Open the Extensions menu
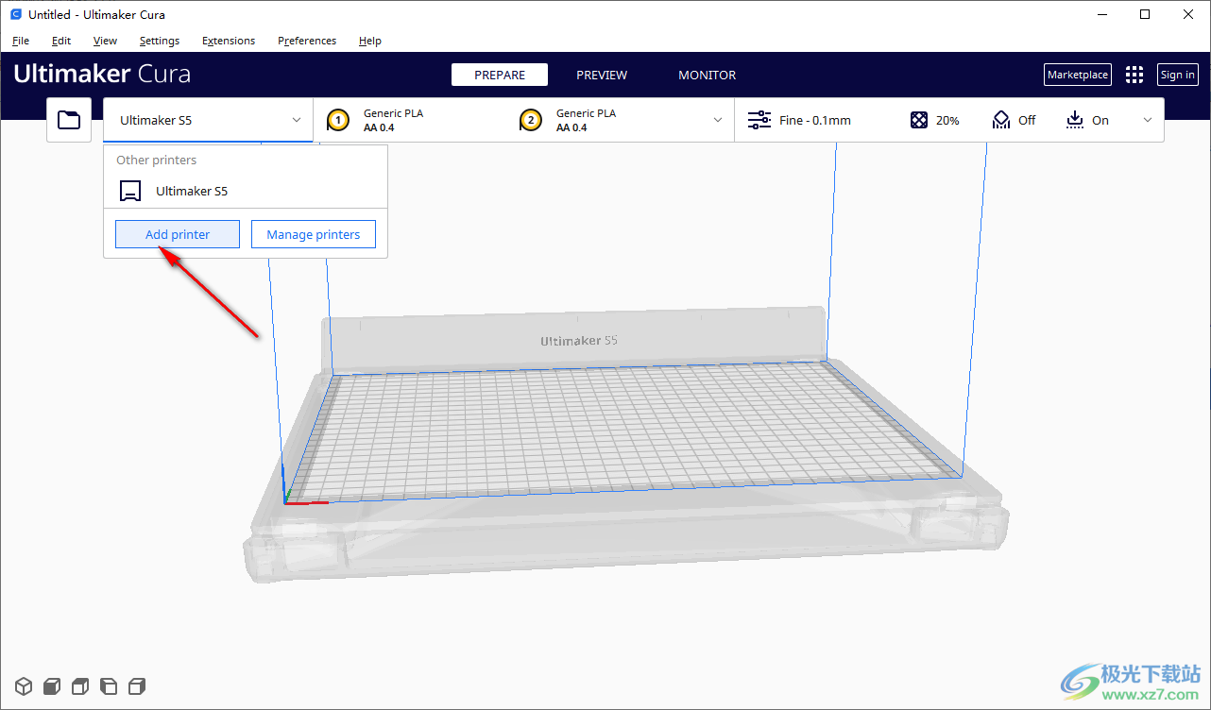Image resolution: width=1211 pixels, height=710 pixels. [229, 41]
